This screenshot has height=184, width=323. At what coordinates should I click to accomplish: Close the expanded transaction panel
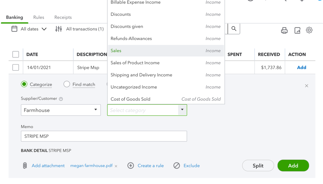(x=307, y=86)
